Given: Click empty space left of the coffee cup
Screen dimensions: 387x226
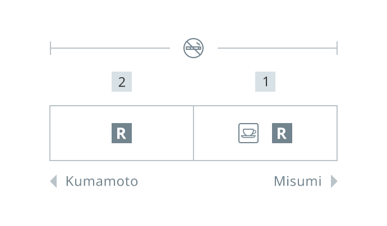Looking at the screenshot, I should 216,133.
